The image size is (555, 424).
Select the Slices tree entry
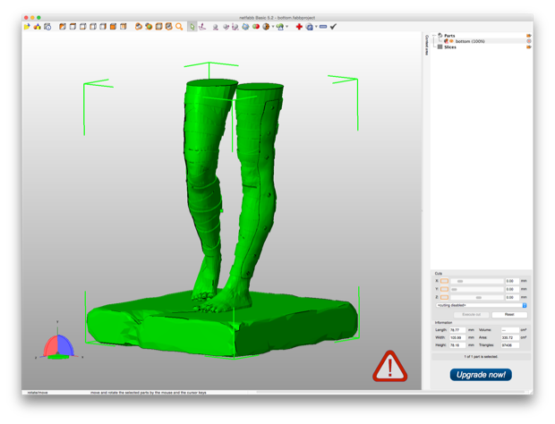coord(450,47)
